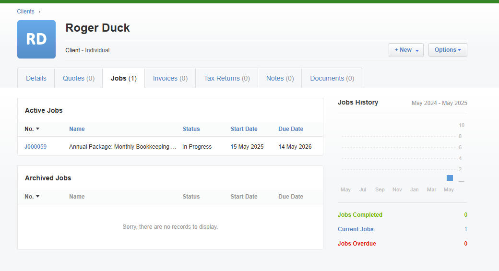Click the Annual Package job row name
The image size is (499, 271).
122,147
